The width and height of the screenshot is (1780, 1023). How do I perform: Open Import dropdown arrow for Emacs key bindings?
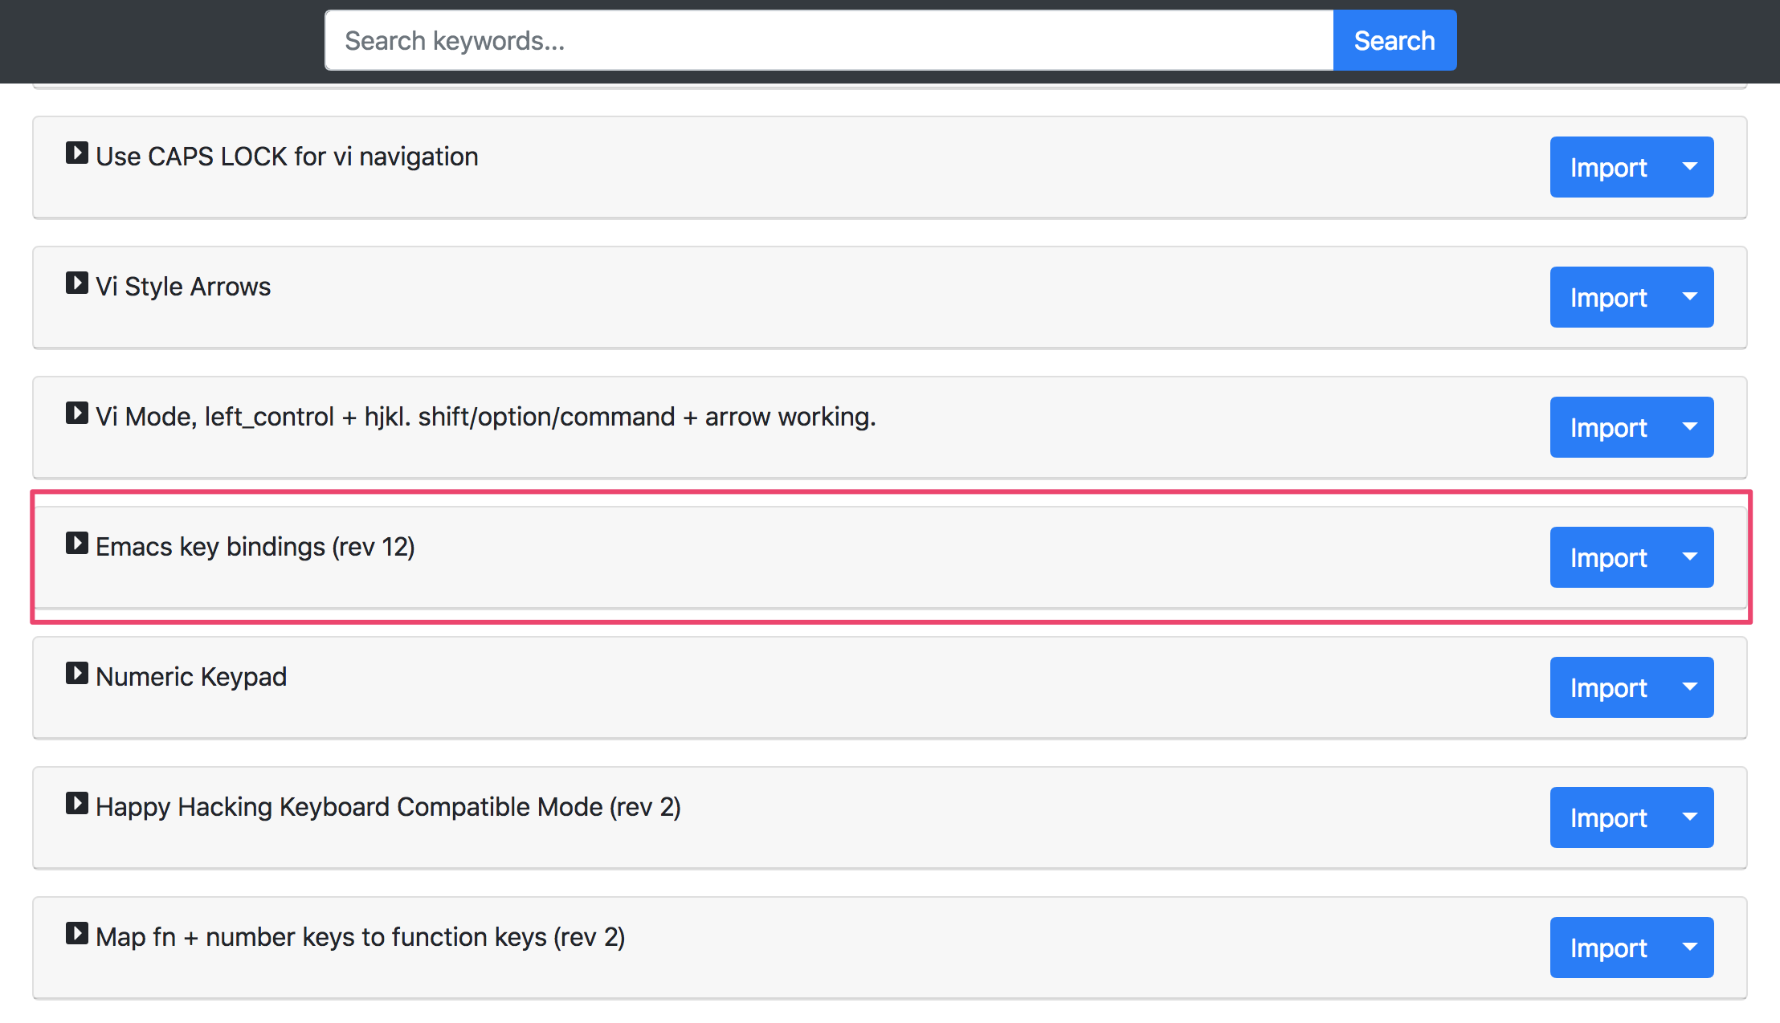[1690, 557]
